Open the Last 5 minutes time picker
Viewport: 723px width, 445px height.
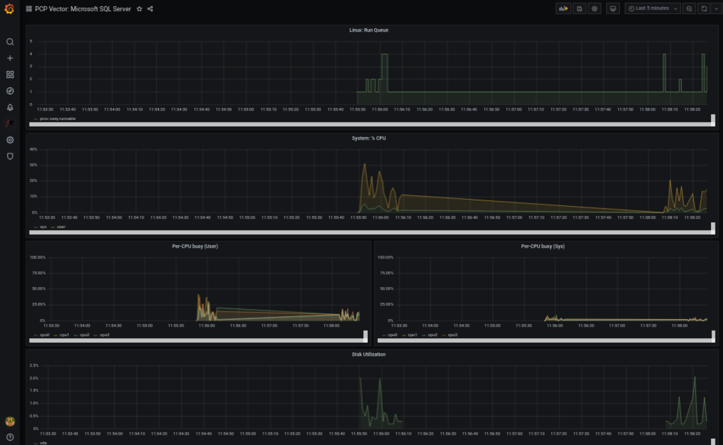pos(651,8)
